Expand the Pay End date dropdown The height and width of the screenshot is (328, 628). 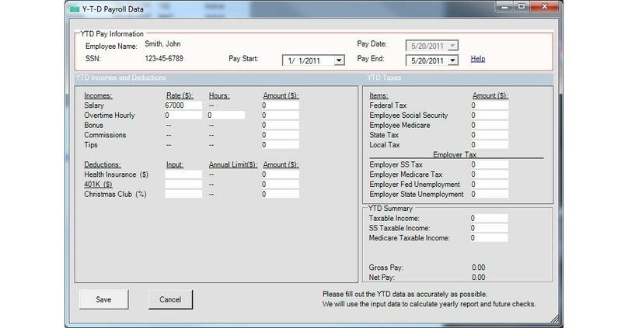point(453,60)
